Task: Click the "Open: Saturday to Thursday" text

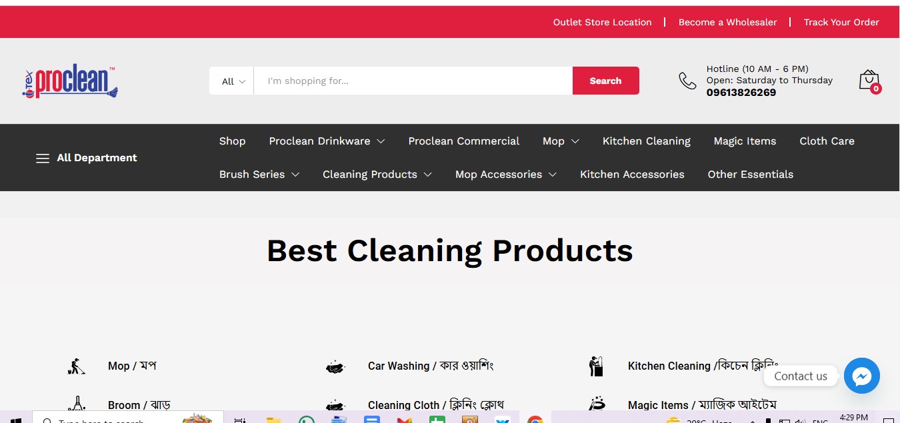Action: click(x=769, y=80)
